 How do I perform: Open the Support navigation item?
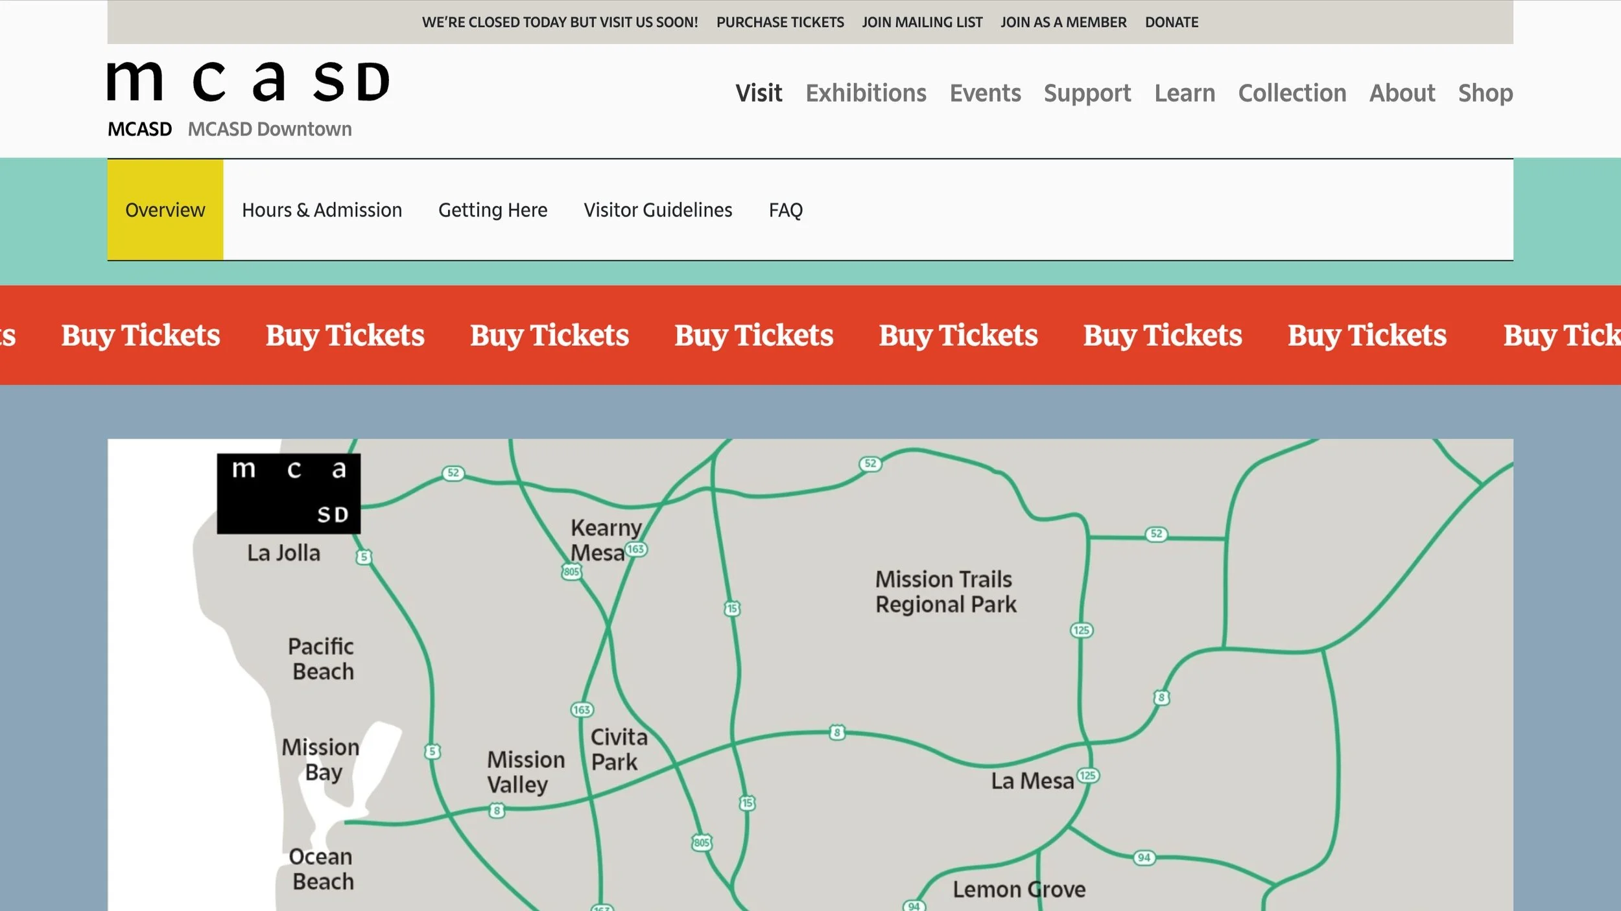1087,93
